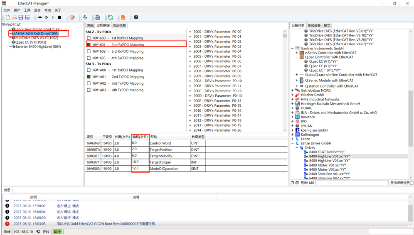The image size is (414, 235).
Task: Toggle the 显示详细信息 checkbox
Action: (412, 183)
